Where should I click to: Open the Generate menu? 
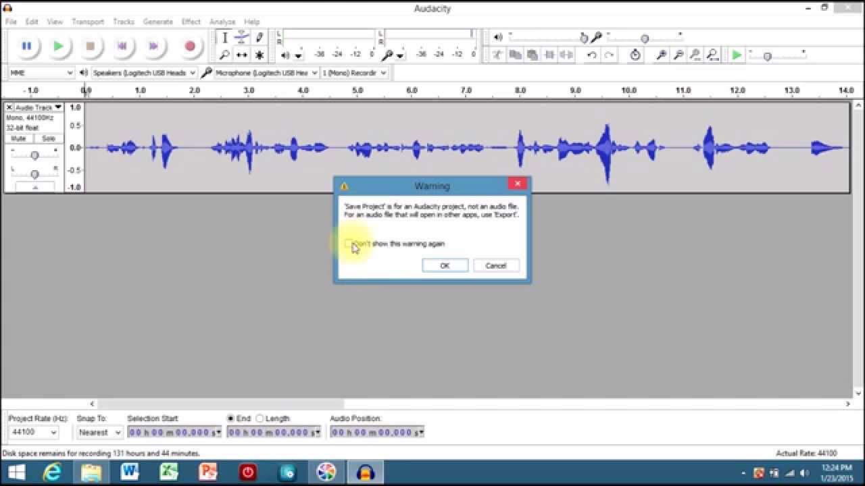(158, 22)
